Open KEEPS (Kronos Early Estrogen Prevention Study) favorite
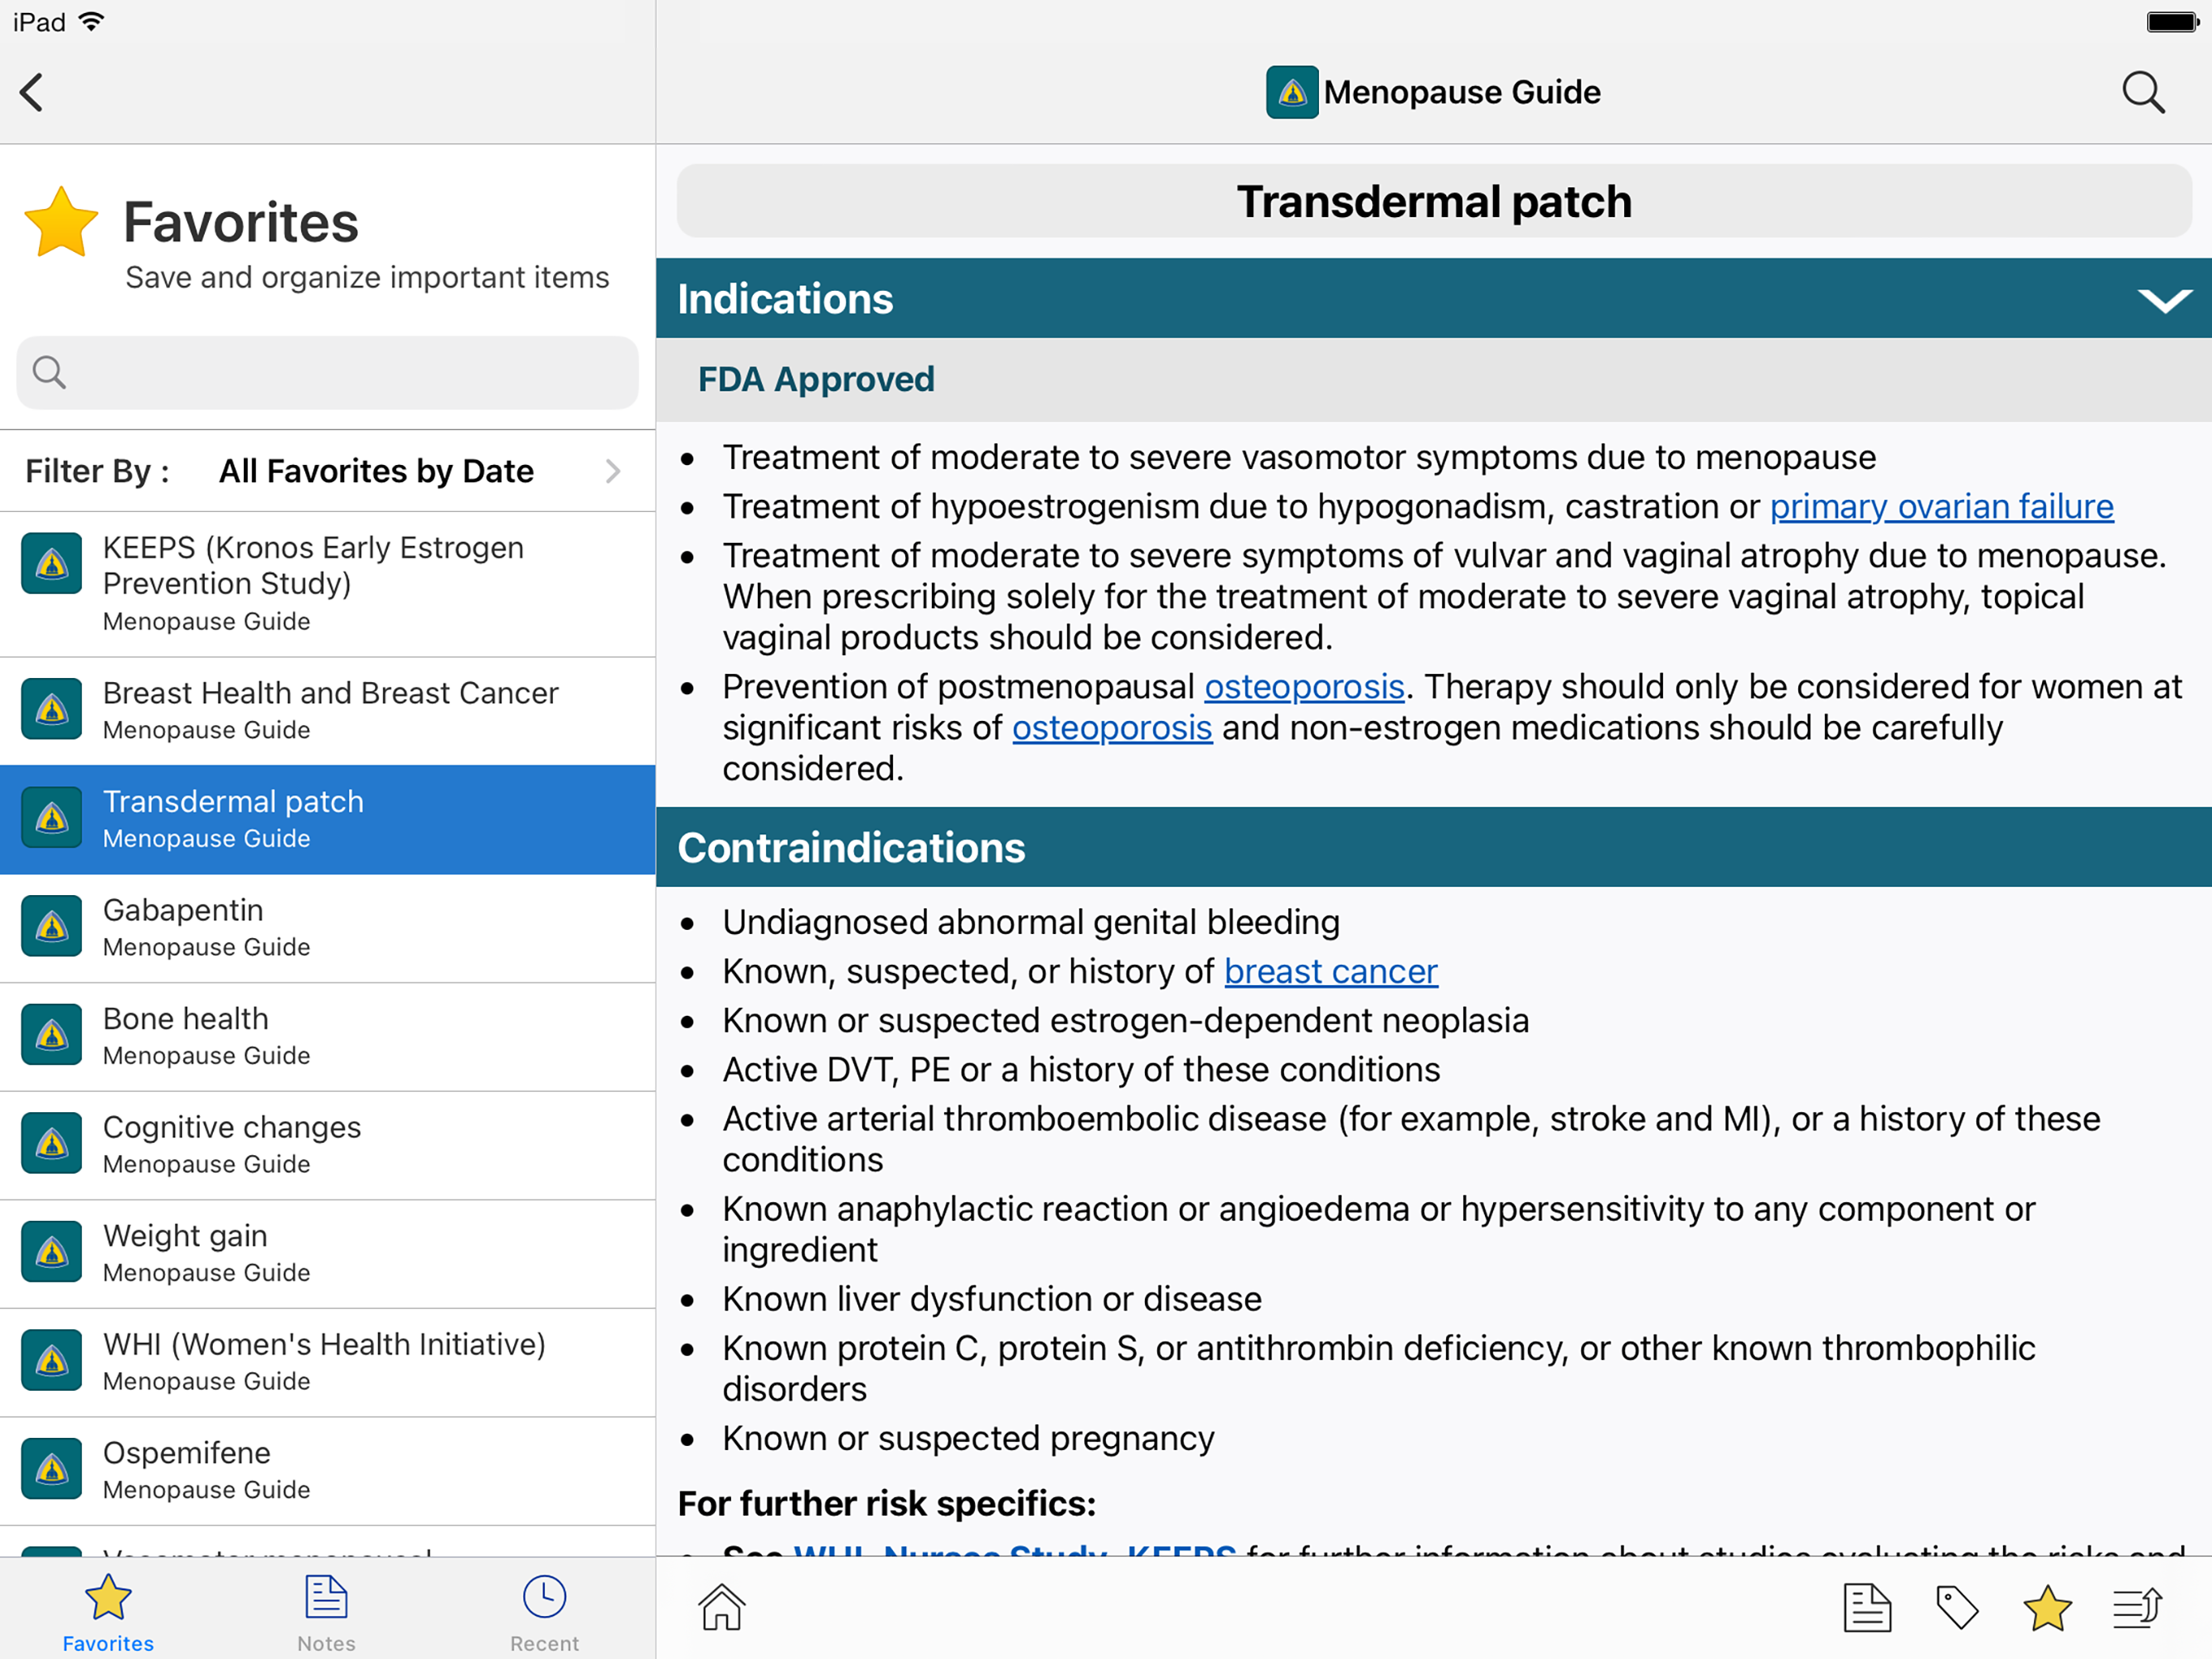 point(328,584)
